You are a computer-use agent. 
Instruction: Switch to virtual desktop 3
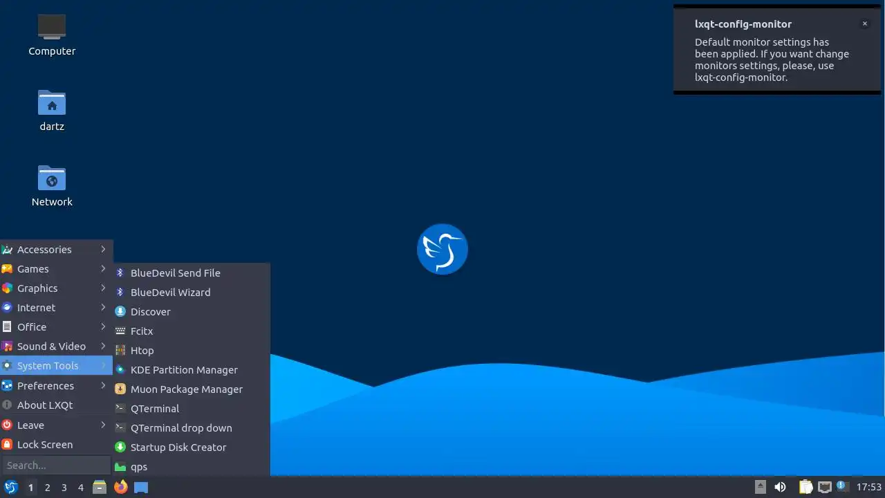(64, 487)
